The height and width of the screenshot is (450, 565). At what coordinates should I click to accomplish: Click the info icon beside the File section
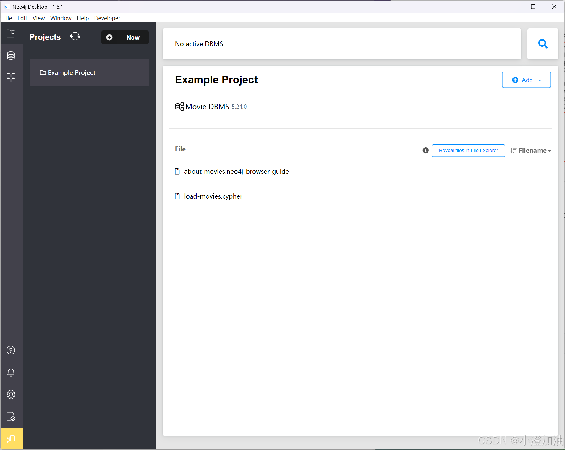[x=425, y=150]
